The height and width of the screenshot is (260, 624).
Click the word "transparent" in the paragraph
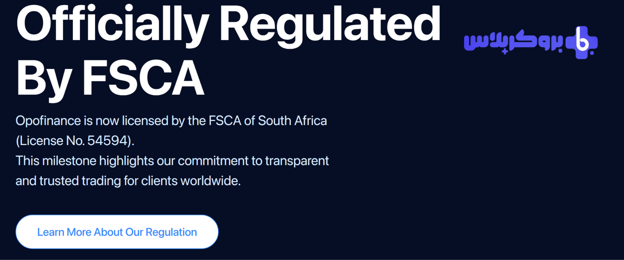pos(297,161)
